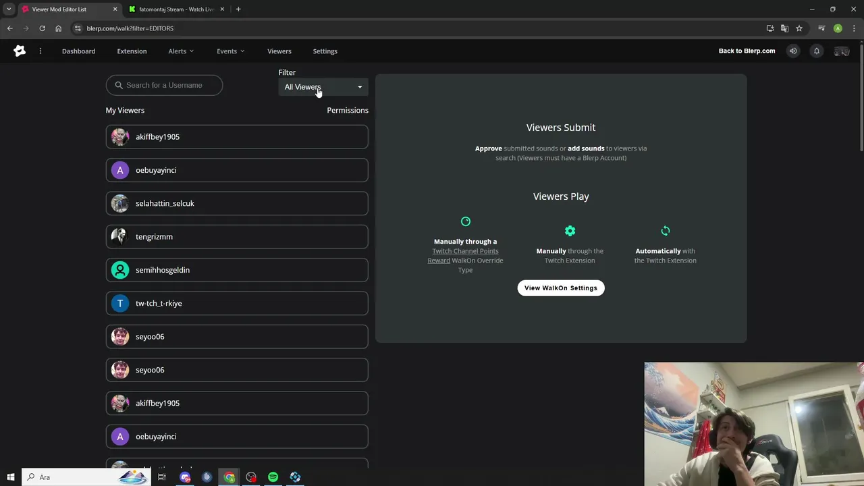Open the Settings menu item

325,51
